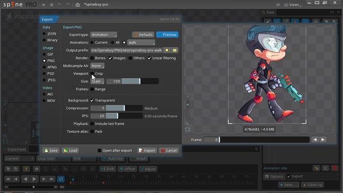Click the undo icon in title bar

point(59,5)
